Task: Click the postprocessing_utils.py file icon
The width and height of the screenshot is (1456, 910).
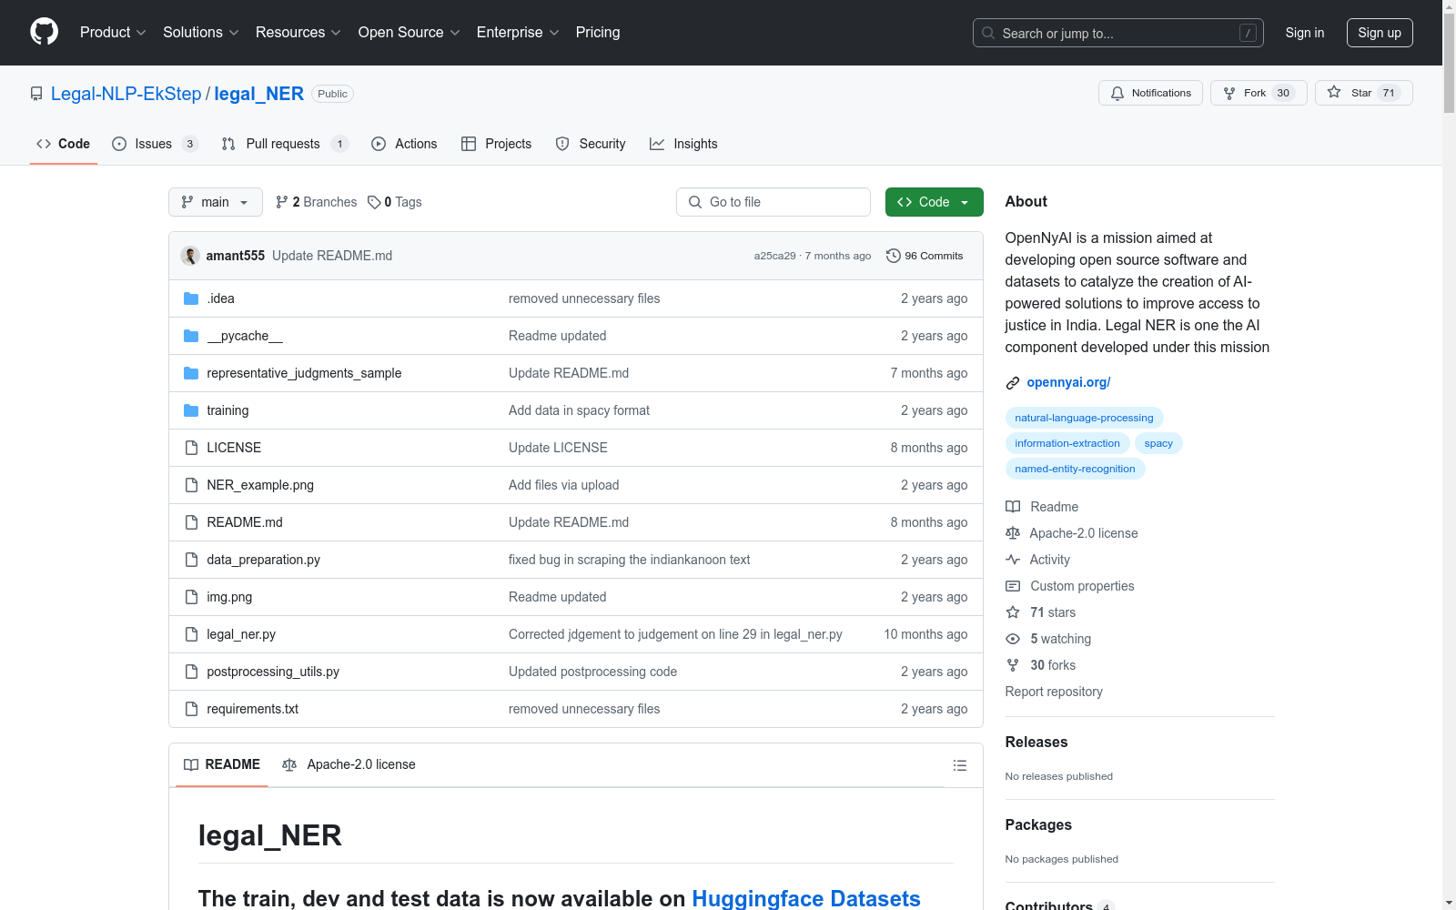Action: pyautogui.click(x=191, y=672)
